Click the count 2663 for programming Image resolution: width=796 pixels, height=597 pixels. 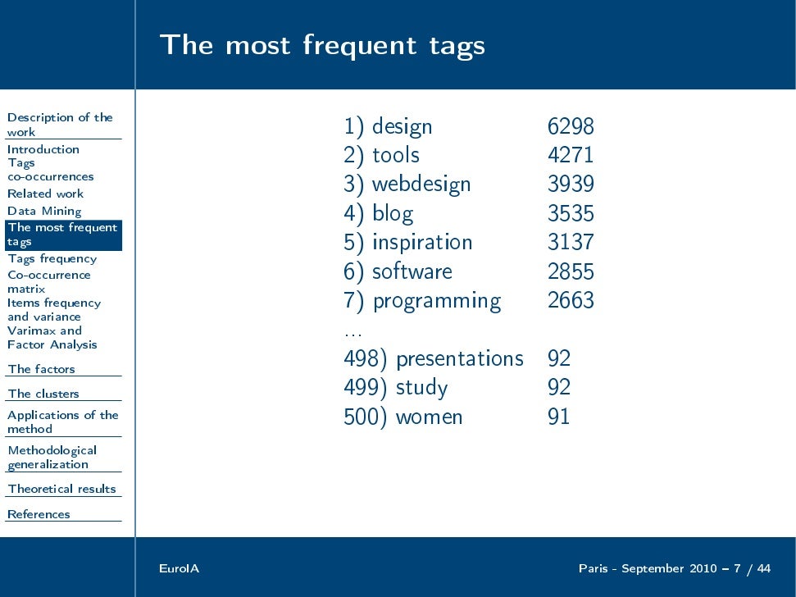tap(571, 300)
